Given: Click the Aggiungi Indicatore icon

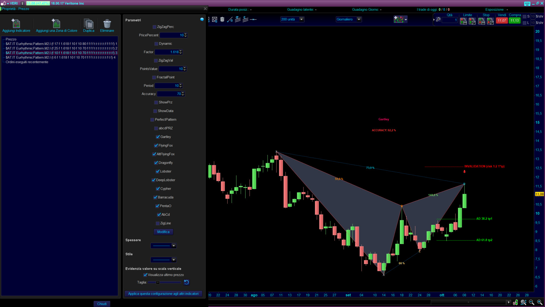Looking at the screenshot, I should pos(16,24).
